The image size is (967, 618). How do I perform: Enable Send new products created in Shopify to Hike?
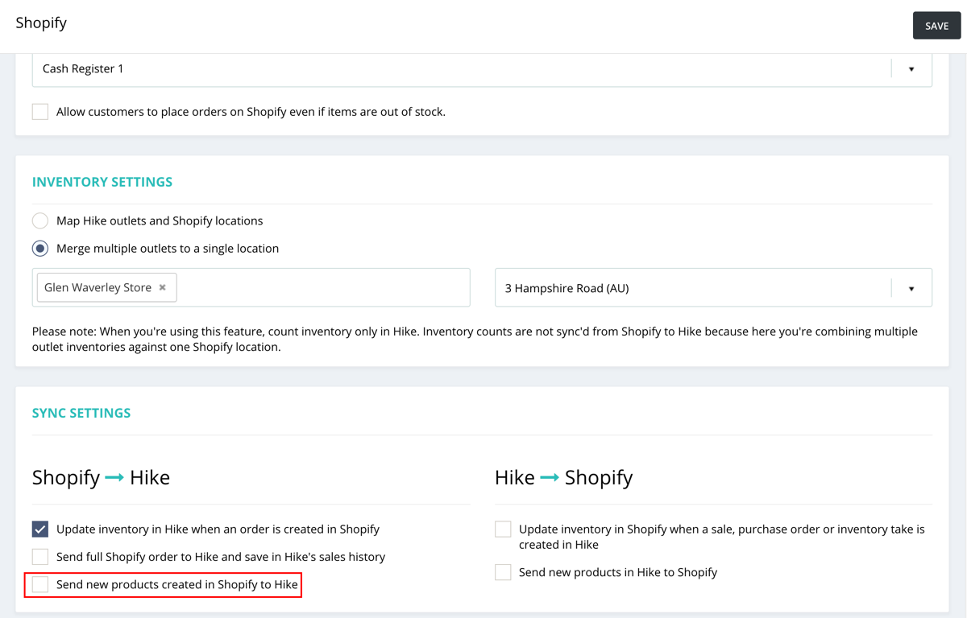point(40,585)
